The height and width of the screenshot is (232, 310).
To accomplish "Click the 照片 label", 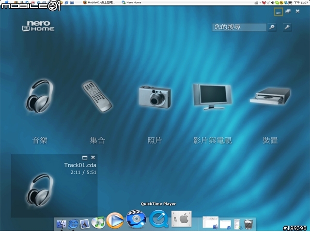I will pos(155,141).
